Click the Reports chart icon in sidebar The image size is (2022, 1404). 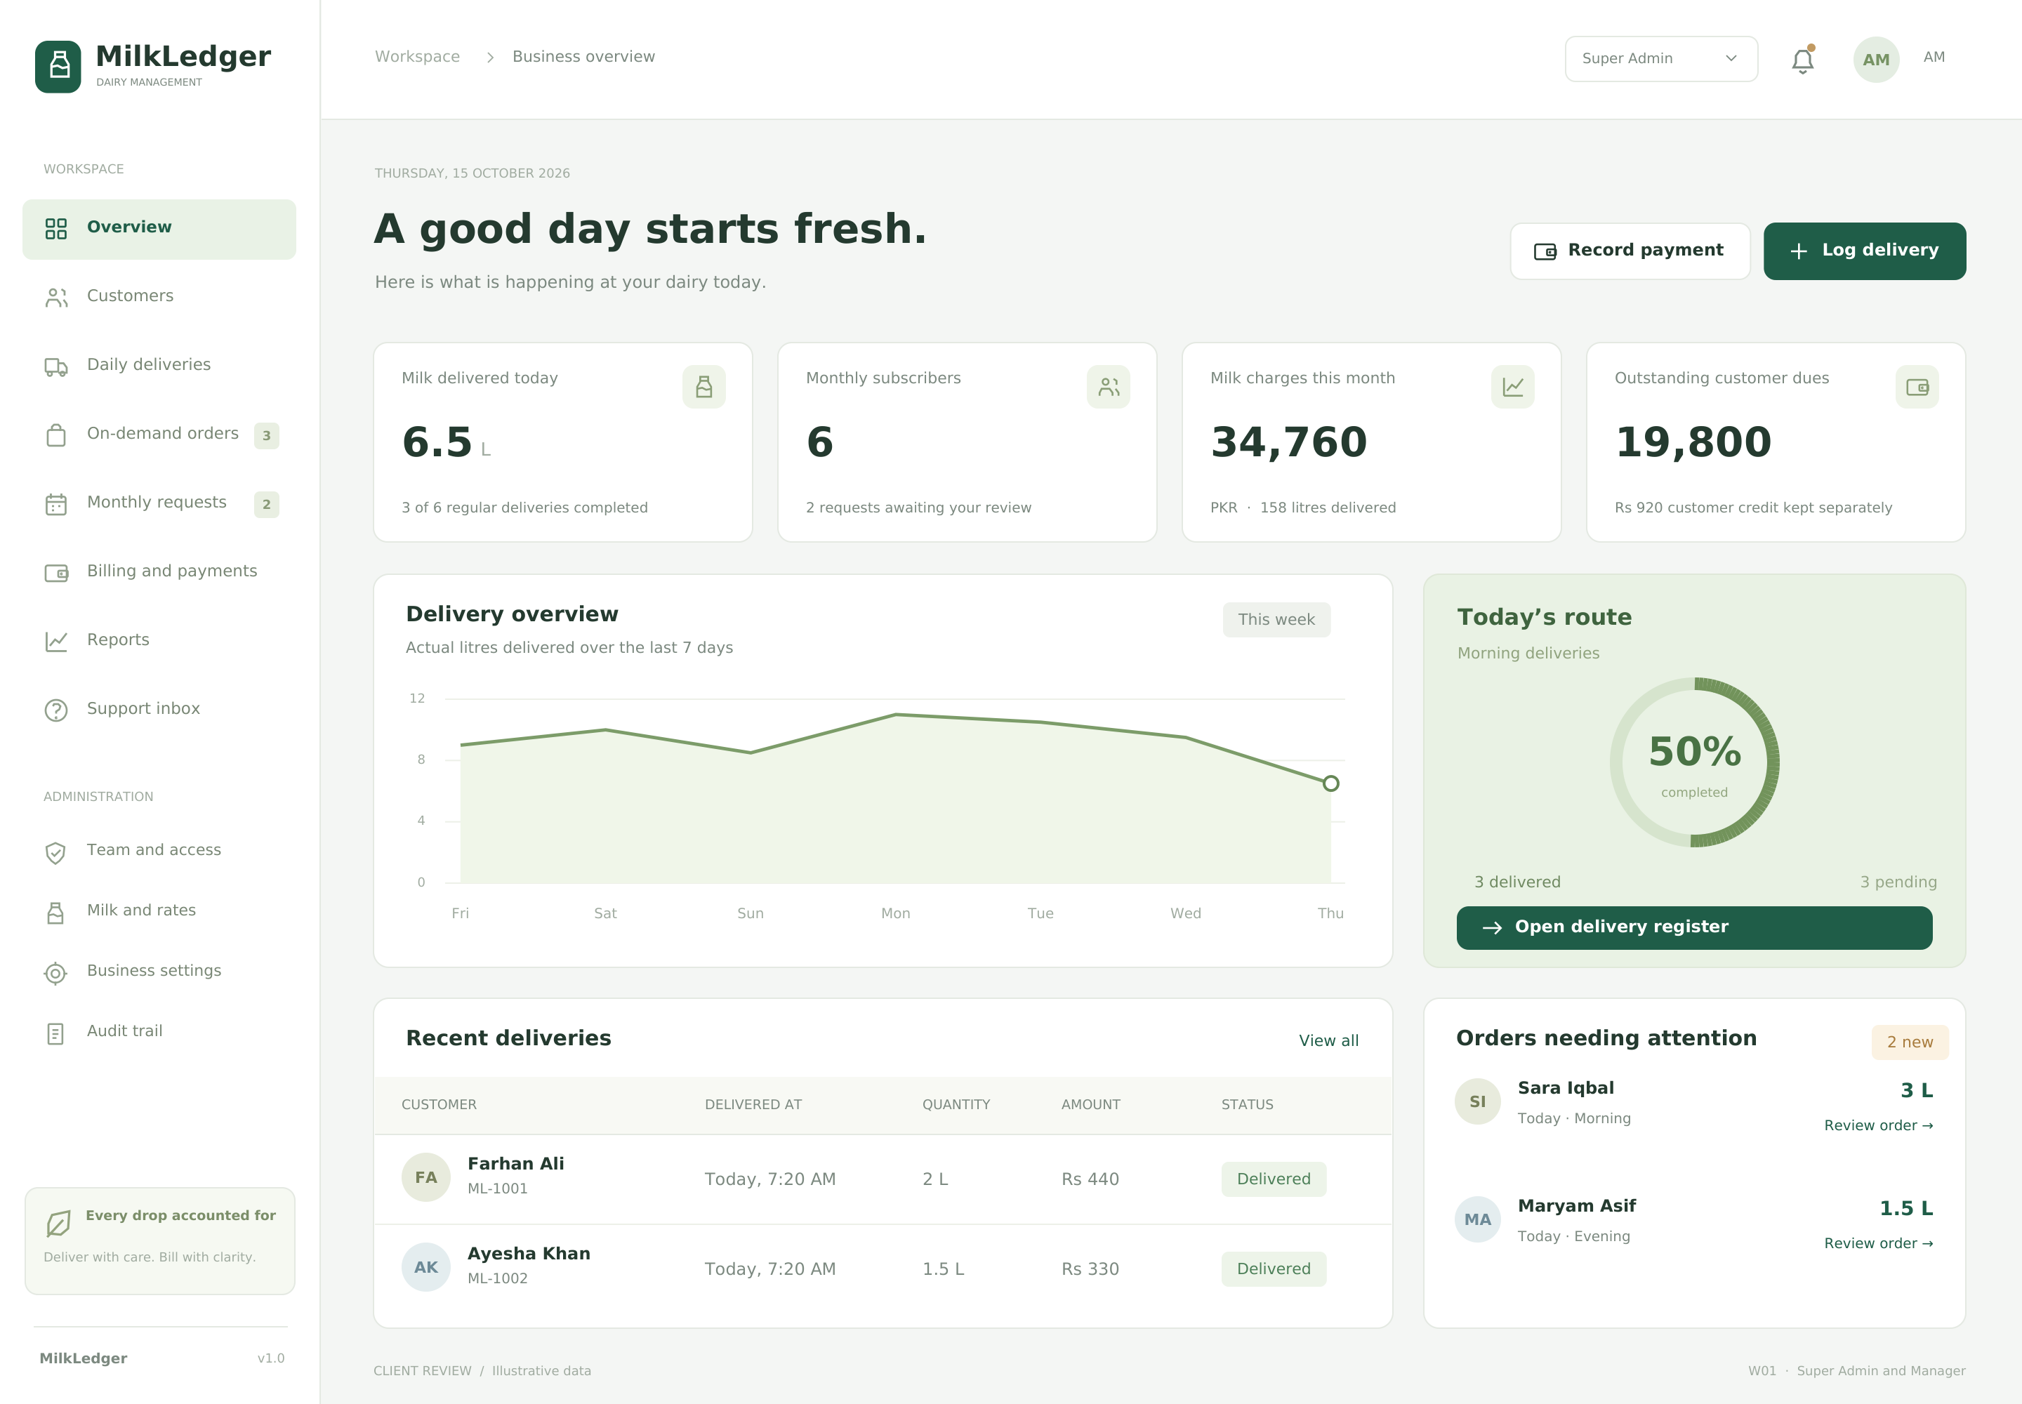coord(56,642)
